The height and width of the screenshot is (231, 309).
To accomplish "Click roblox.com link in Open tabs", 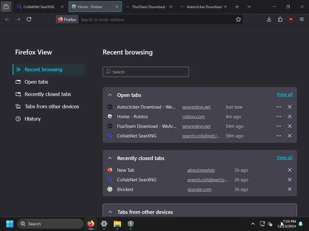I will 193,117.
